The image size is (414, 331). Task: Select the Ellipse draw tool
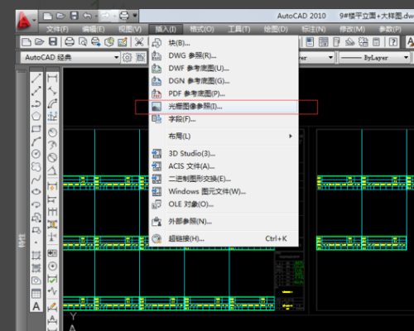tap(36, 192)
